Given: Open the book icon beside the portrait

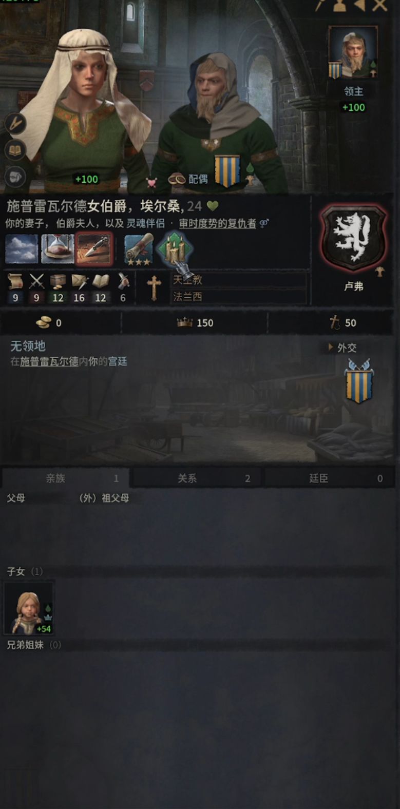Looking at the screenshot, I should (x=15, y=150).
